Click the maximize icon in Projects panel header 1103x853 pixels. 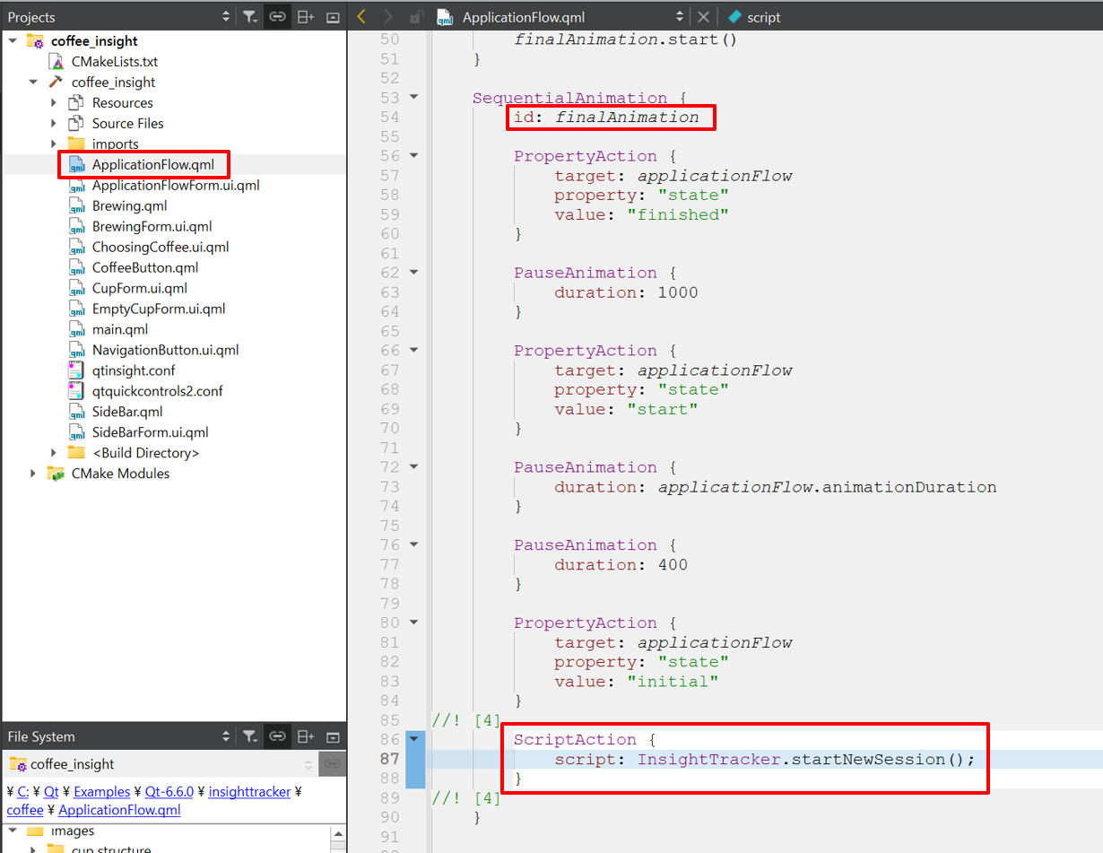click(x=333, y=17)
